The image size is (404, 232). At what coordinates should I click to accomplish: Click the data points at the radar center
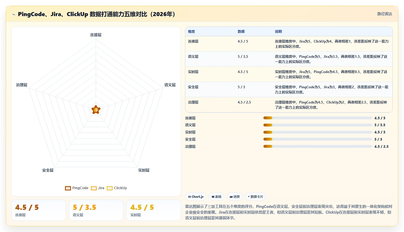[96, 109]
